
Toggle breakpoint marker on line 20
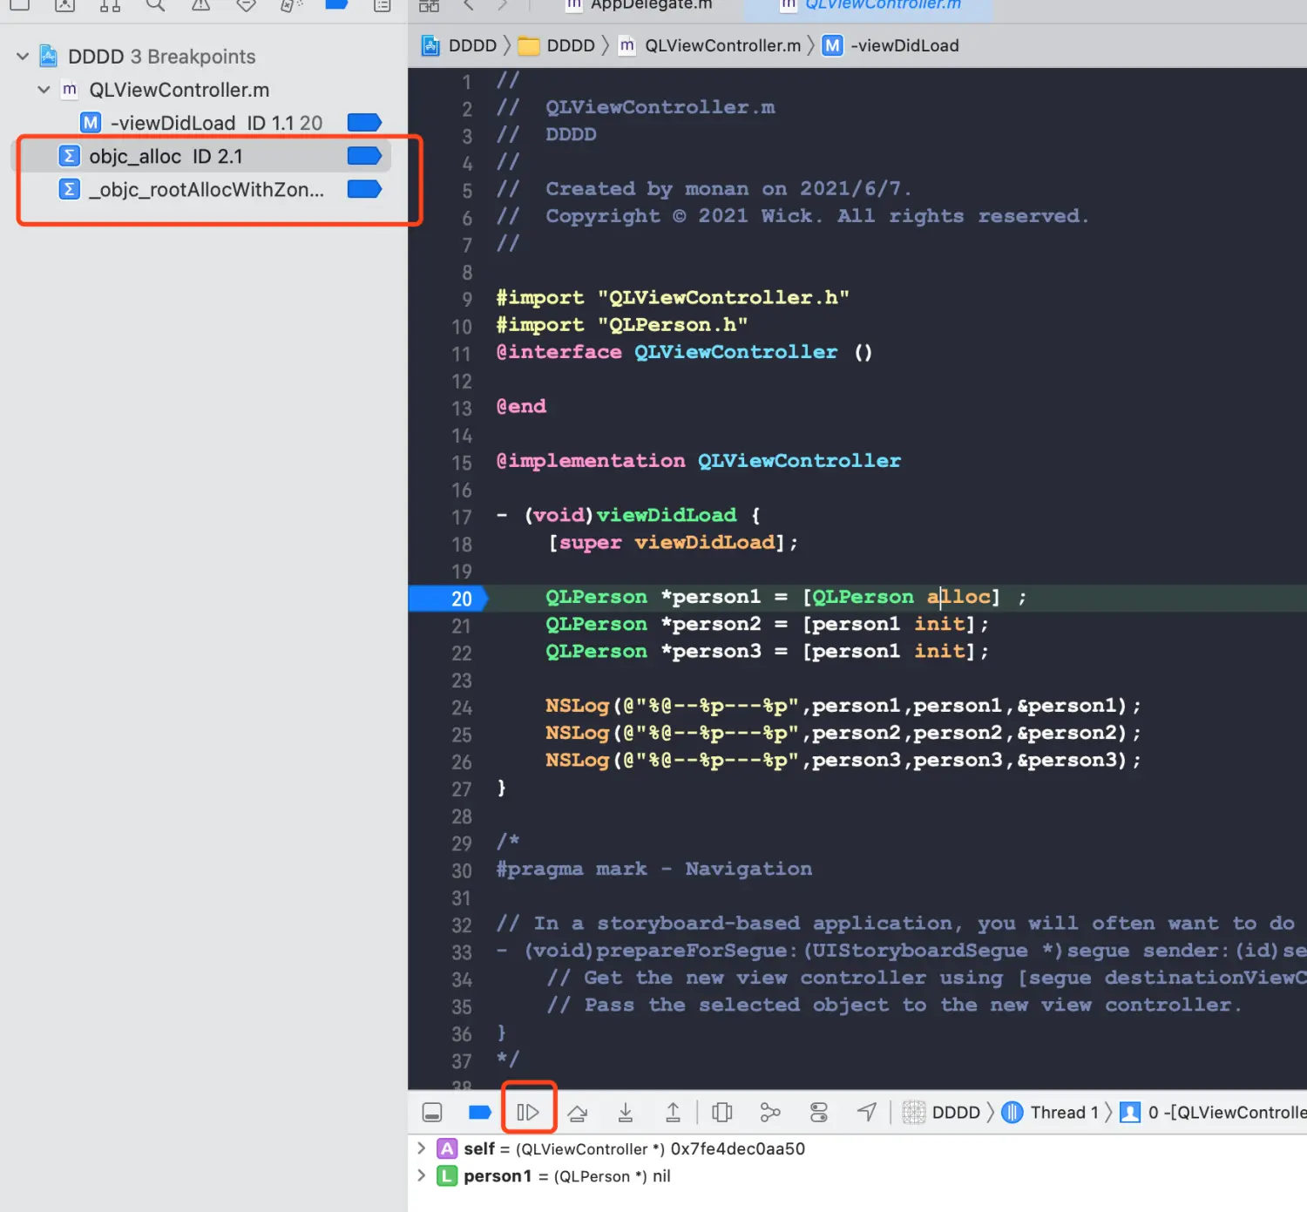pyautogui.click(x=448, y=598)
